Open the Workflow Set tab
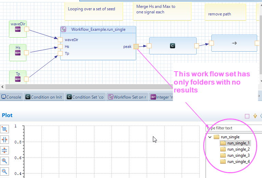The width and height of the screenshot is (262, 178). [x=127, y=97]
